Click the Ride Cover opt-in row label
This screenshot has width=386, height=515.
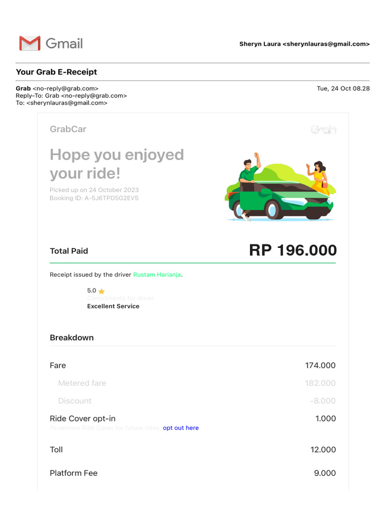tap(82, 418)
